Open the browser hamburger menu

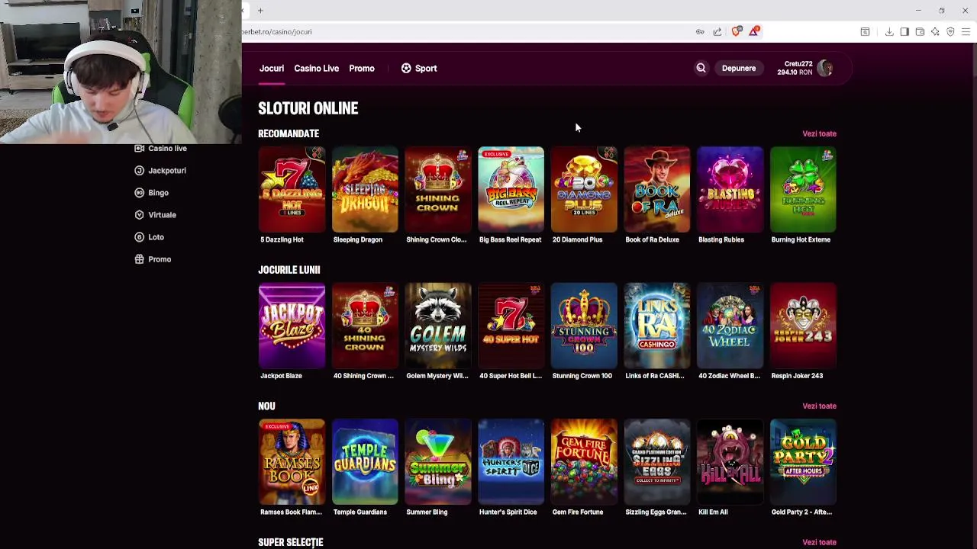966,32
